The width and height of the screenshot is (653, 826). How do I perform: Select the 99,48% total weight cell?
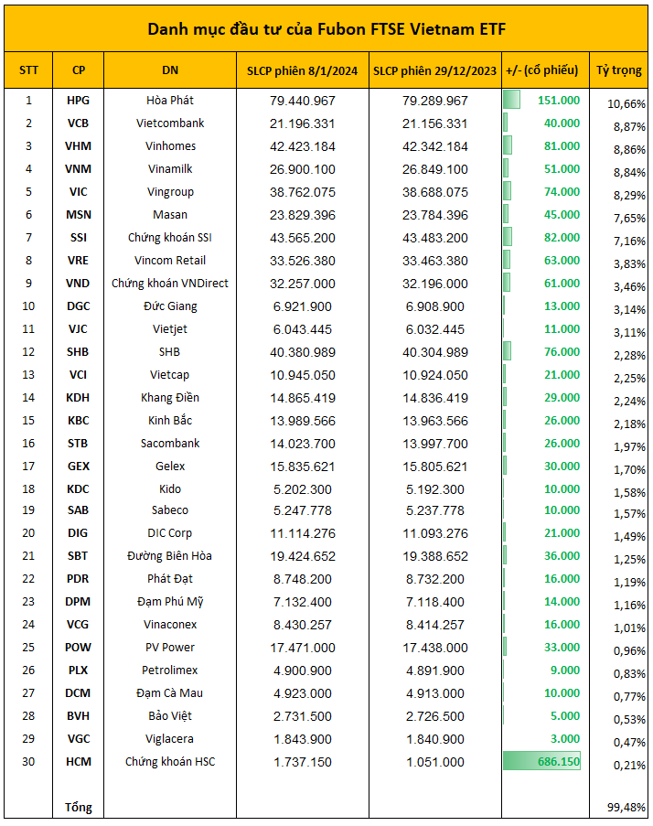pyautogui.click(x=626, y=809)
